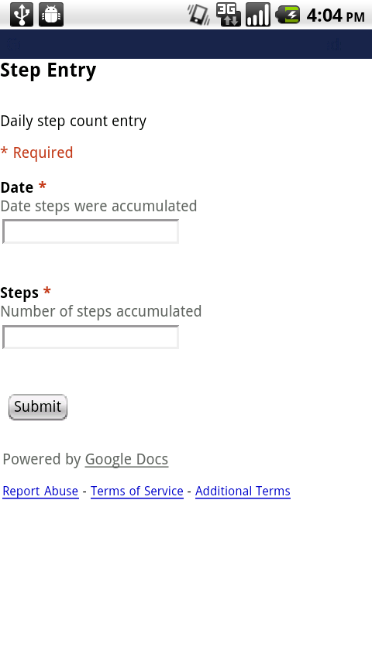Tap the 3G data indicator icon
Screen dimensions: 372x661
click(229, 15)
